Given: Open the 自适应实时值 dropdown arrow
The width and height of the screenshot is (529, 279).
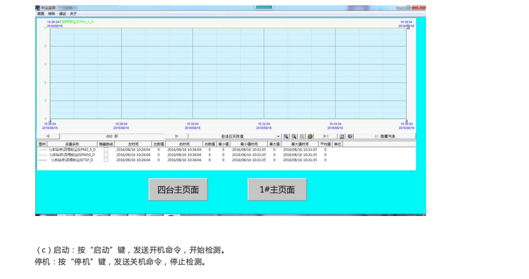Looking at the screenshot, I should 278,137.
